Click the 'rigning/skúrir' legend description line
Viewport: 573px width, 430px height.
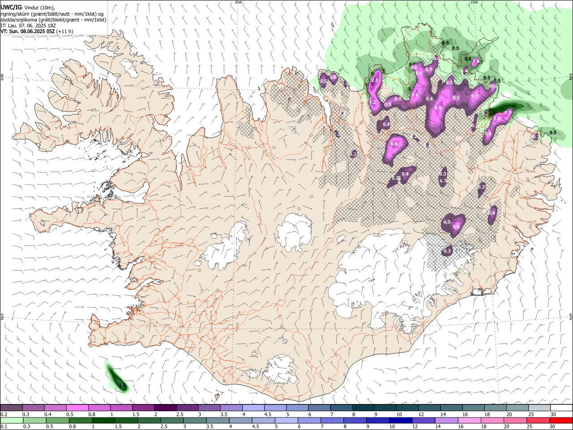[x=52, y=14]
